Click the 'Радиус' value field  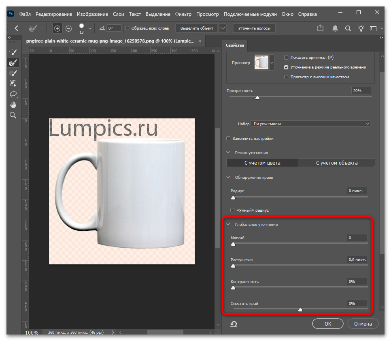tap(357, 191)
